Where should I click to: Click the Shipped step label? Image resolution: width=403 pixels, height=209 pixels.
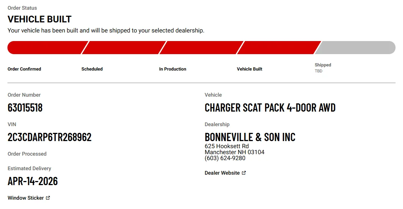tap(323, 65)
